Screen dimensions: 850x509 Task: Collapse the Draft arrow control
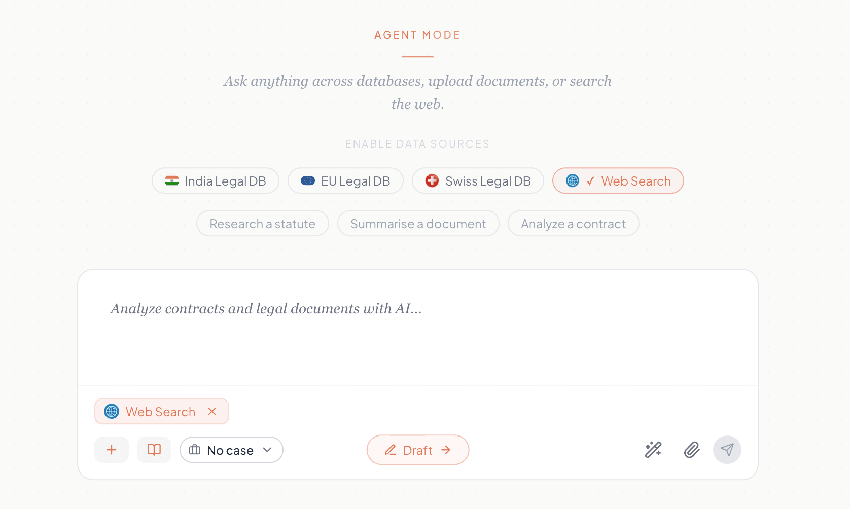446,450
